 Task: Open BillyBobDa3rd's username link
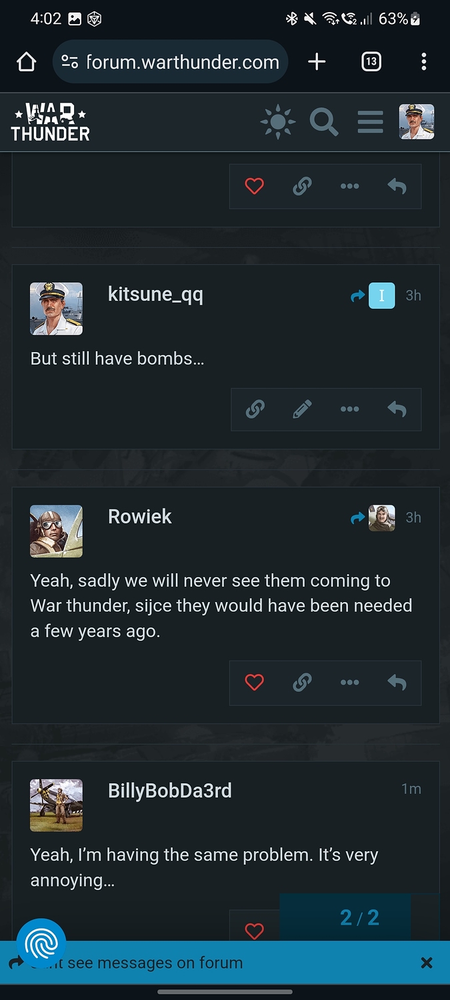(x=170, y=791)
